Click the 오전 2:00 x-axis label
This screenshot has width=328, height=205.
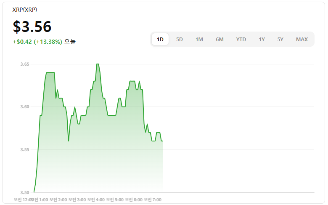tap(58, 200)
